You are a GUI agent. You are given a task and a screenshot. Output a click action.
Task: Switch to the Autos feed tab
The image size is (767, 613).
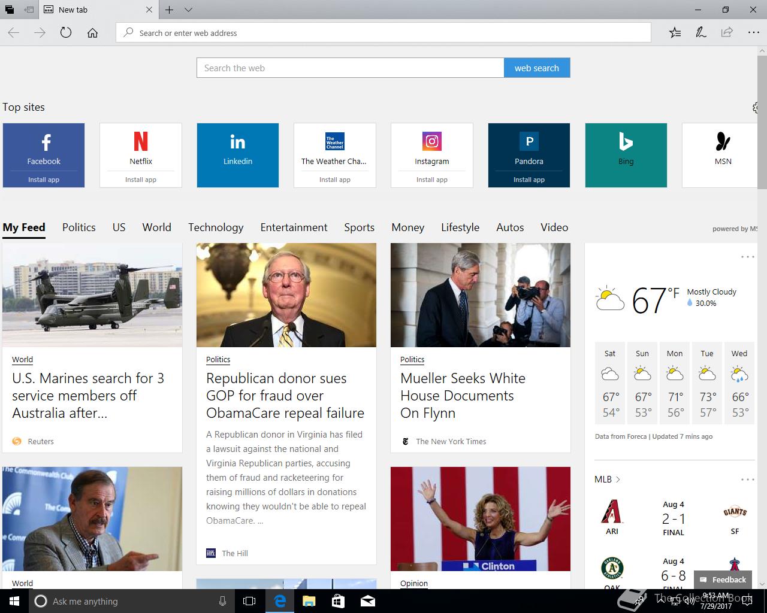[510, 227]
